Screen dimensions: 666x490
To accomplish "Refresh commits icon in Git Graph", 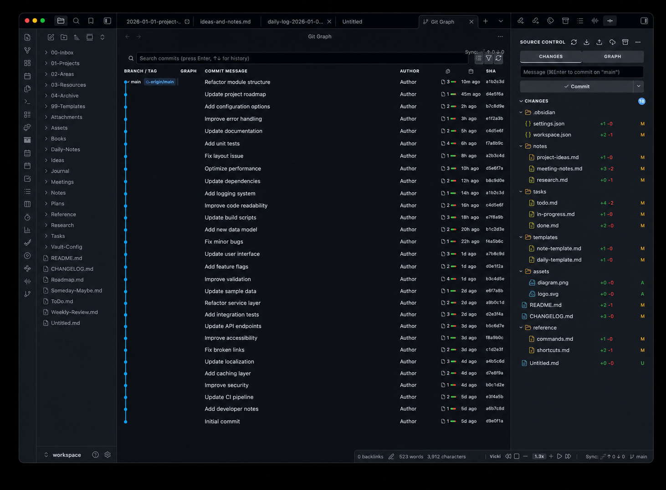I will pos(499,58).
